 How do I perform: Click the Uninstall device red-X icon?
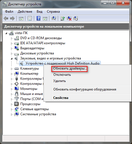[69, 18]
